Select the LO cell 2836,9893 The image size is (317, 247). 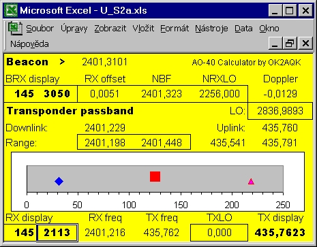pos(280,111)
